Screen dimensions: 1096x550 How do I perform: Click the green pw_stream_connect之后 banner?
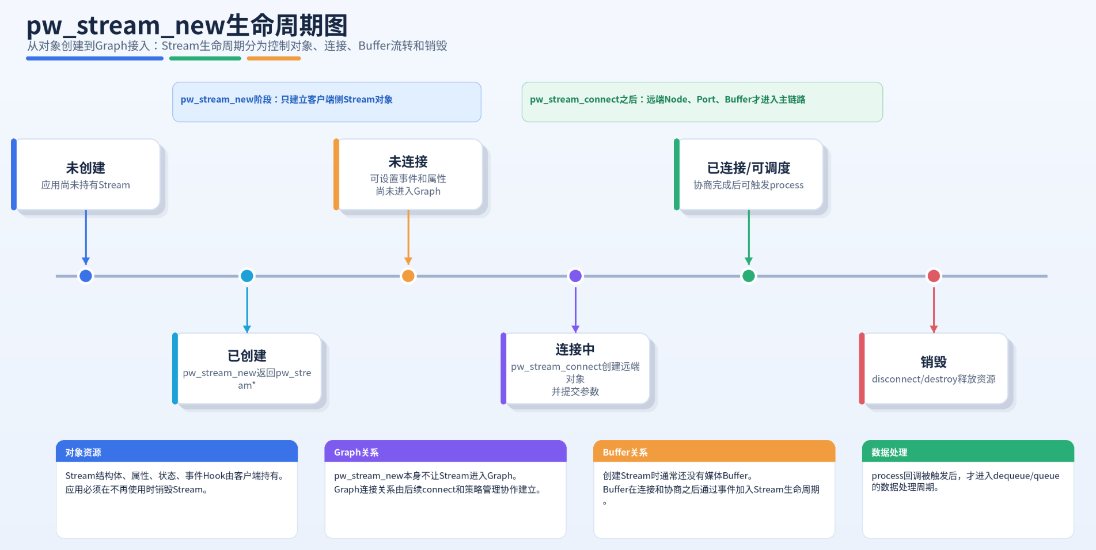pos(702,102)
